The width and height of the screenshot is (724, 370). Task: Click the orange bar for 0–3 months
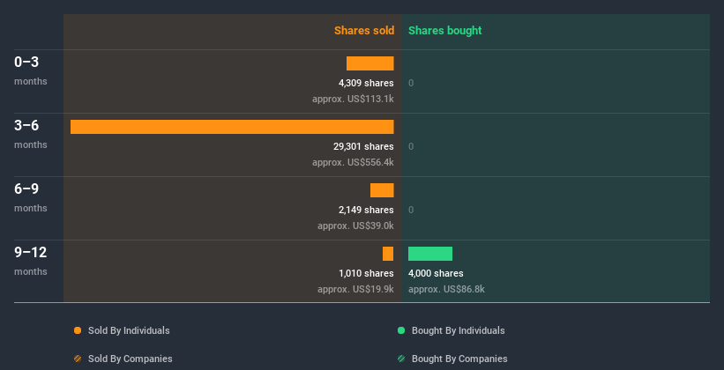(369, 63)
